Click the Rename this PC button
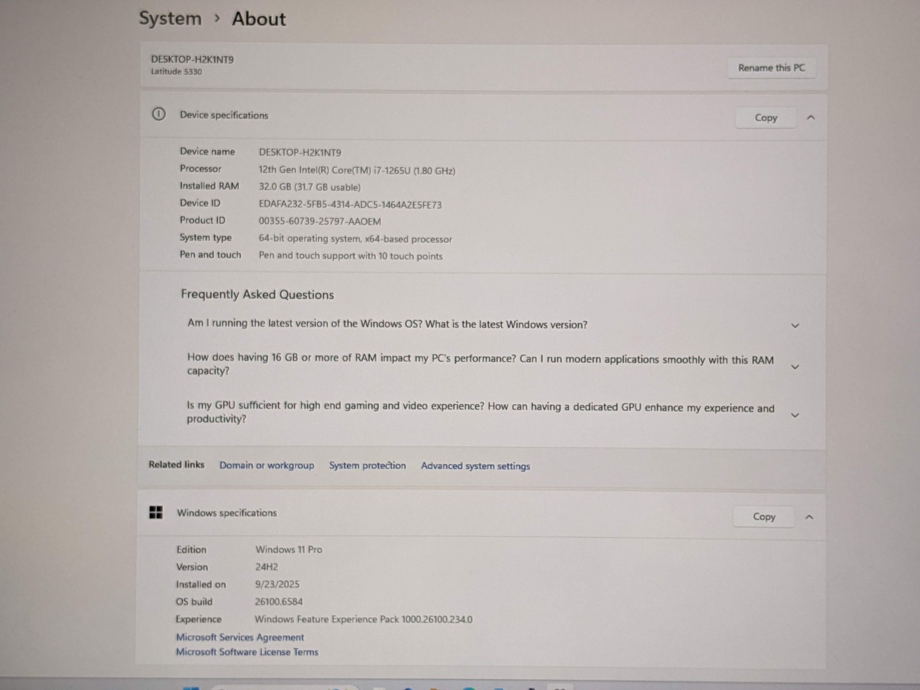 [x=771, y=68]
